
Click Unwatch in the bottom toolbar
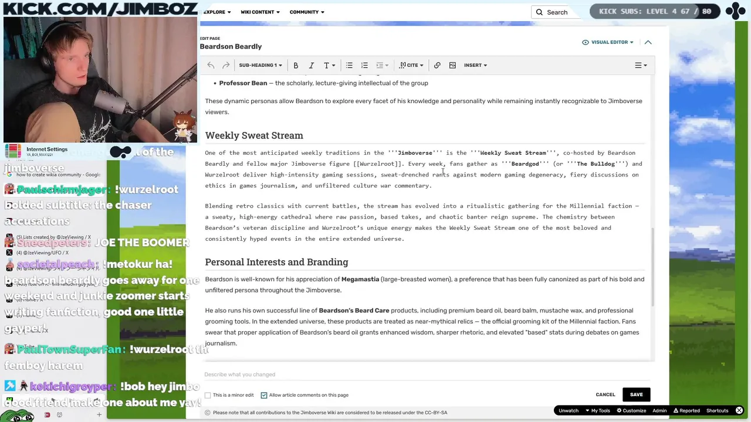569,410
